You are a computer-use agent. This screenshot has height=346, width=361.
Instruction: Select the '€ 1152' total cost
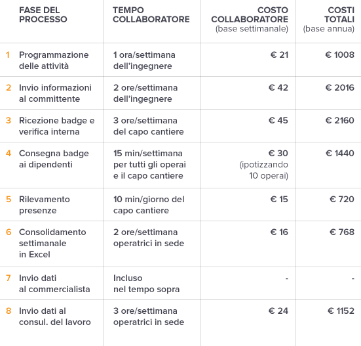coord(341,311)
